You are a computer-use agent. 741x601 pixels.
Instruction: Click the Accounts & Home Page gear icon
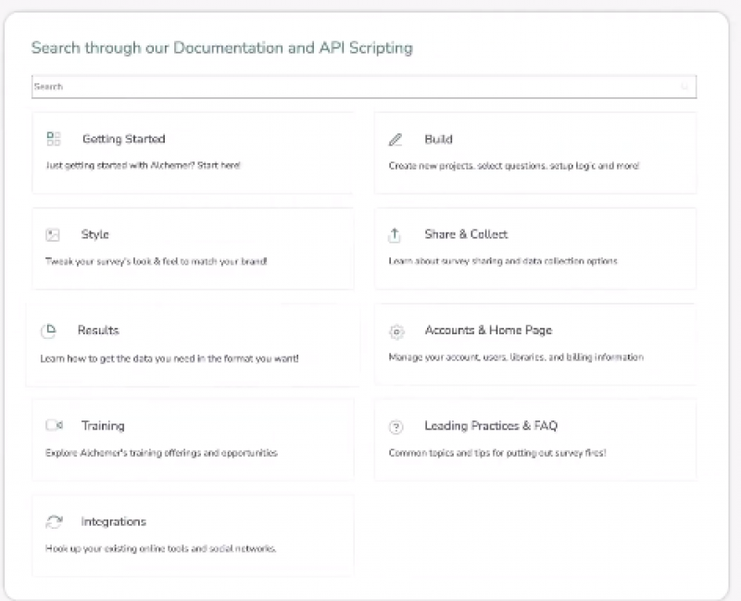[396, 332]
